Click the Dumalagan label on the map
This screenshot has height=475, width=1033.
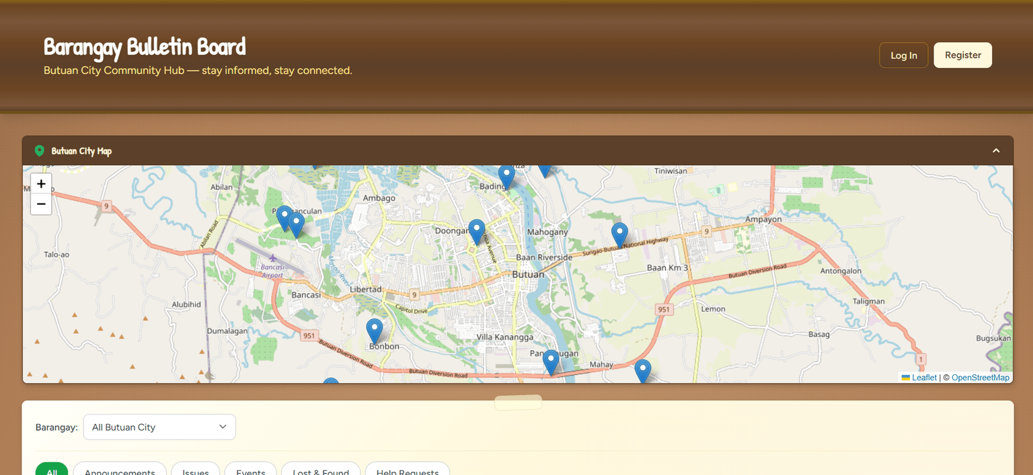(x=228, y=331)
